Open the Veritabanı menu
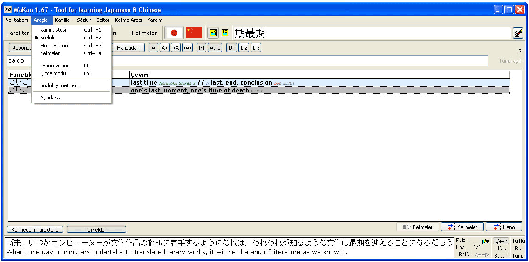Viewport: 529px width, 262px height. click(x=17, y=20)
